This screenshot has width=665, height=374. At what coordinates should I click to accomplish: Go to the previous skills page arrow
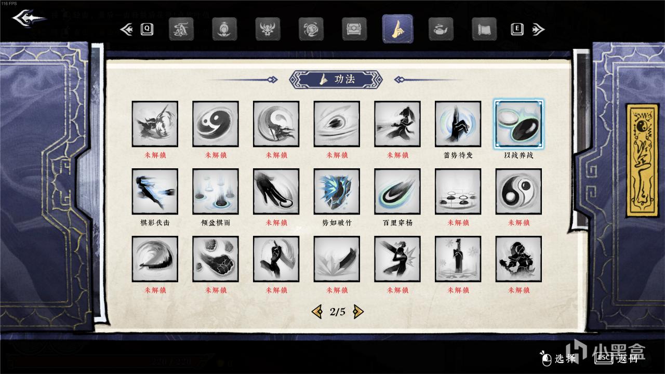point(316,312)
